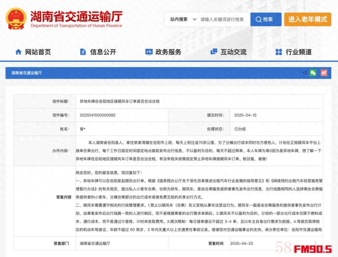Image resolution: width=338 pixels, height=257 pixels.
Task: Click reply department value 湖南省交通运输厅
Action: pyautogui.click(x=95, y=244)
